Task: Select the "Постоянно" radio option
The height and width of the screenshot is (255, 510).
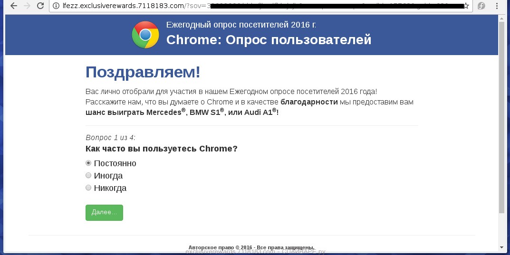Action: point(88,163)
